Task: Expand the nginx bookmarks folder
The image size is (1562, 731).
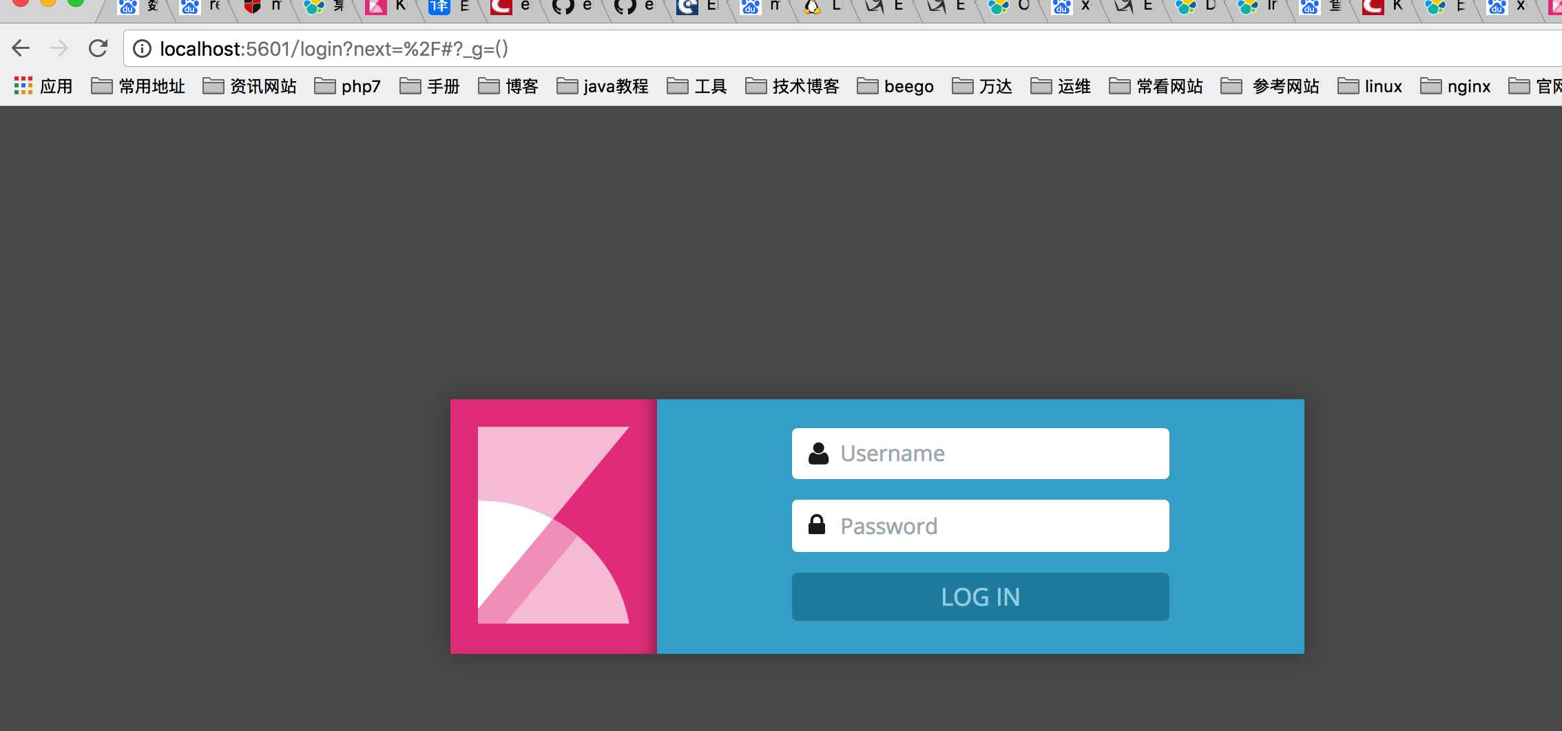Action: click(1455, 86)
